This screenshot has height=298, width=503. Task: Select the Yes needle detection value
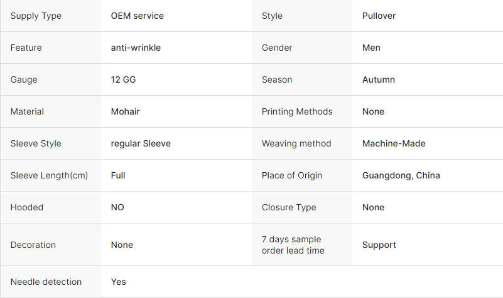tap(119, 282)
